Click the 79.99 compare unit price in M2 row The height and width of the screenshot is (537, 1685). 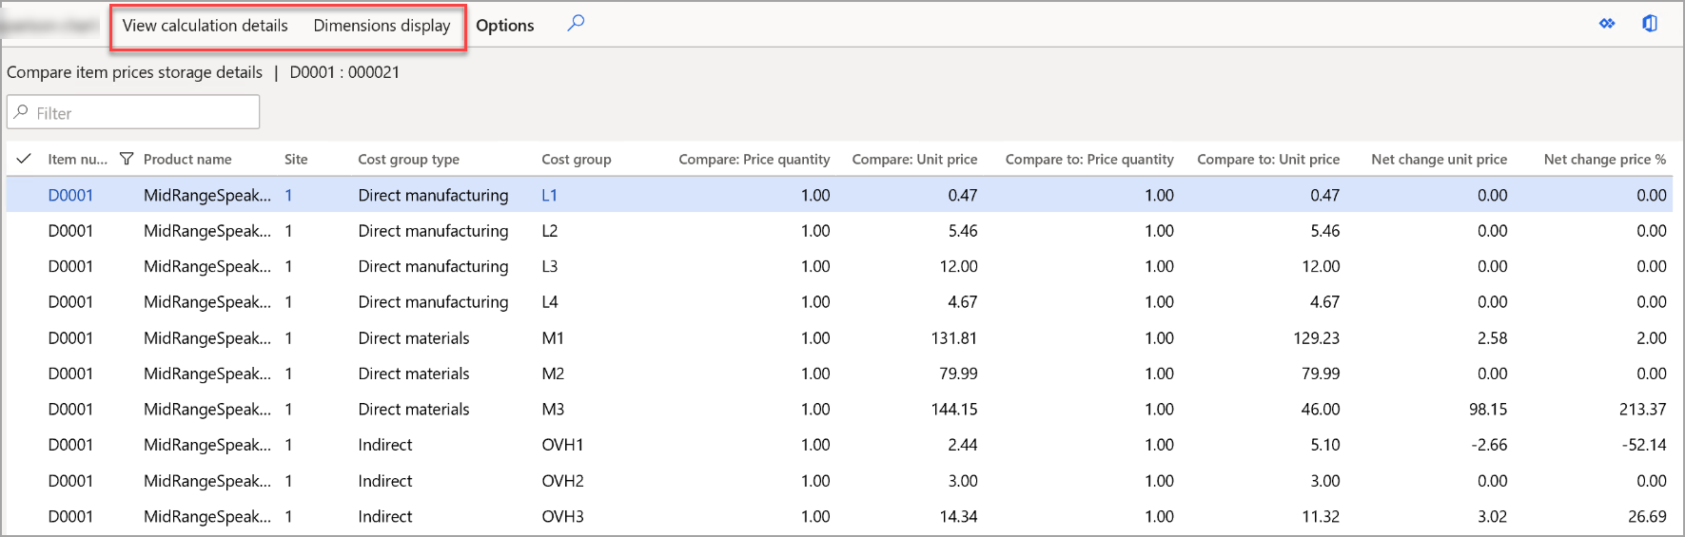(958, 374)
